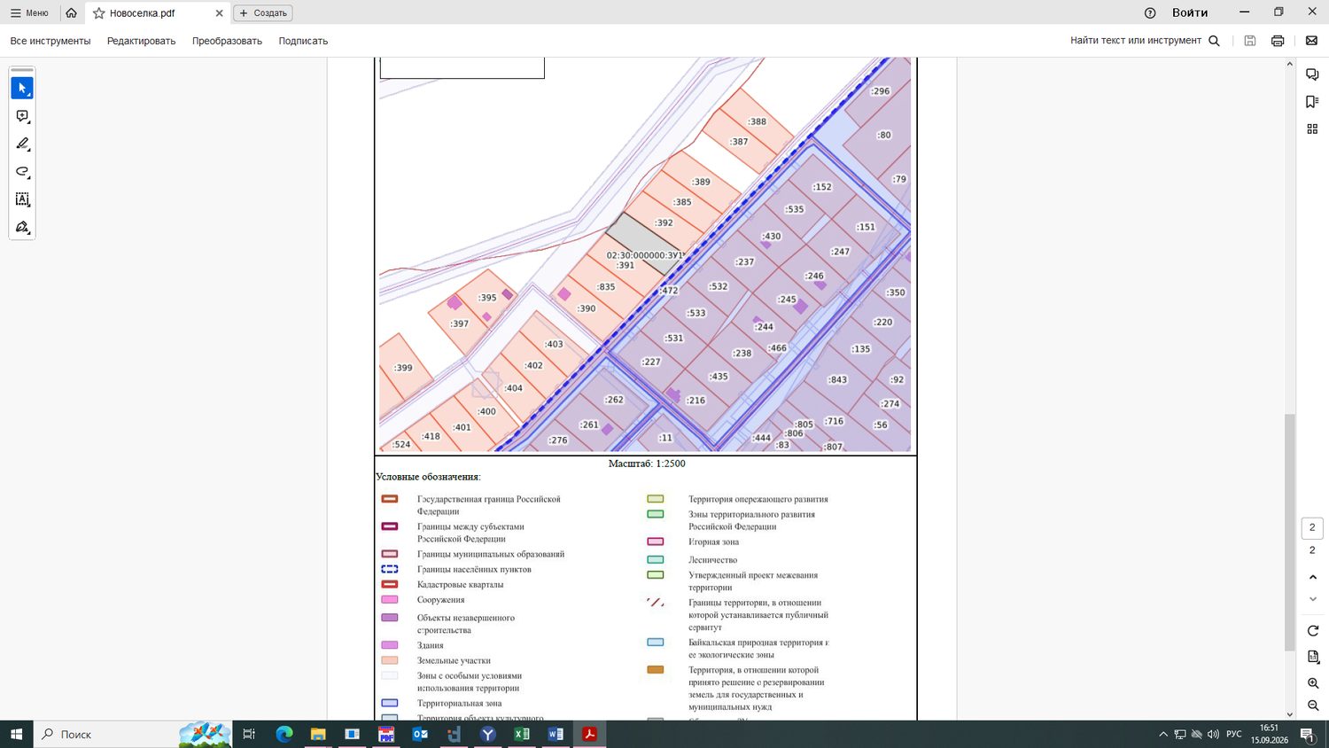1329x748 pixels.
Task: Open the sign with pen tool
Action: [x=22, y=228]
